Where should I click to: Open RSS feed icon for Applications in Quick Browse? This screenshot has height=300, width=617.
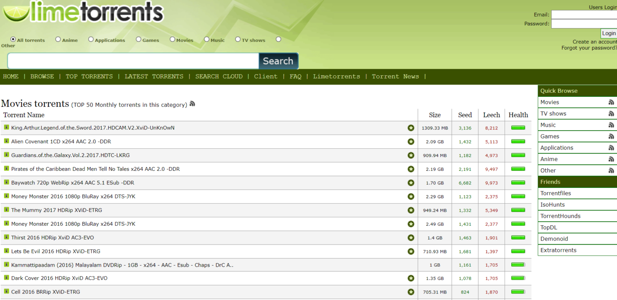click(x=611, y=148)
